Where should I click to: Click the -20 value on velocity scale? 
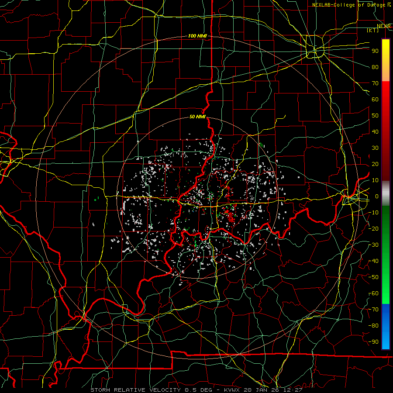[374, 228]
